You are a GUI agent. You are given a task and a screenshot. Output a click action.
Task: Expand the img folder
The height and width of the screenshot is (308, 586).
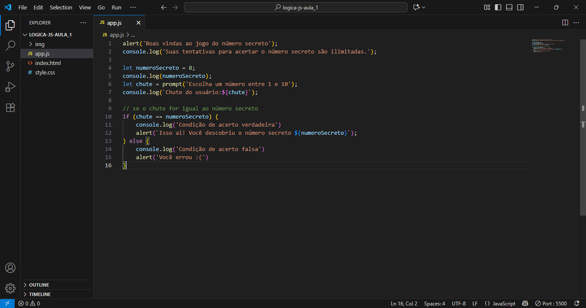coord(39,44)
